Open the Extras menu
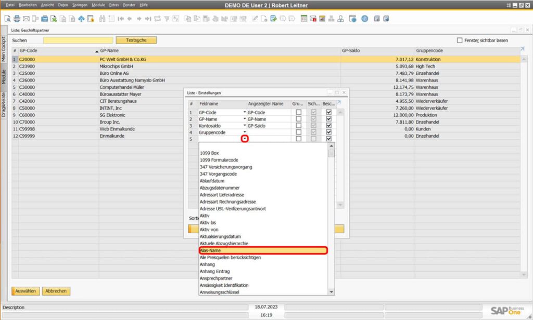Viewport: 533px width, 320px height. 114,5
